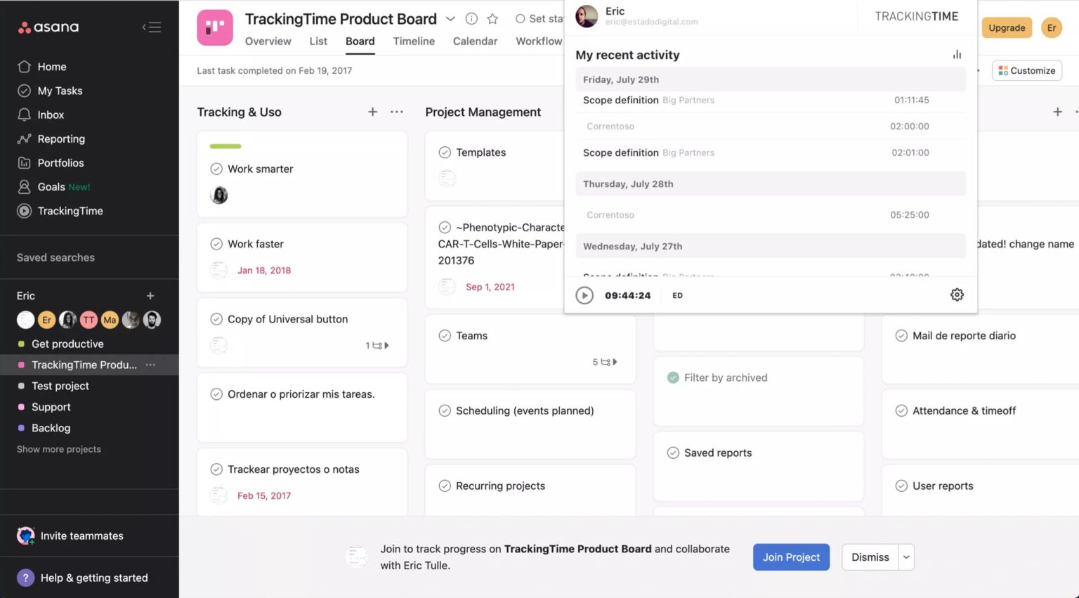Switch to the Calendar tab
The width and height of the screenshot is (1079, 598).
coord(475,41)
